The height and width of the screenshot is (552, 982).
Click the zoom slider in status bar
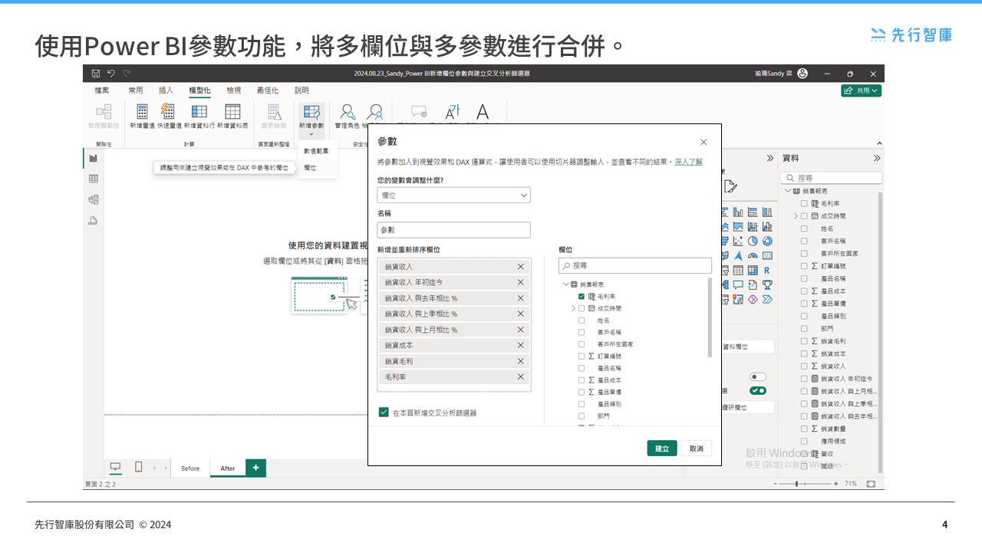[x=798, y=484]
